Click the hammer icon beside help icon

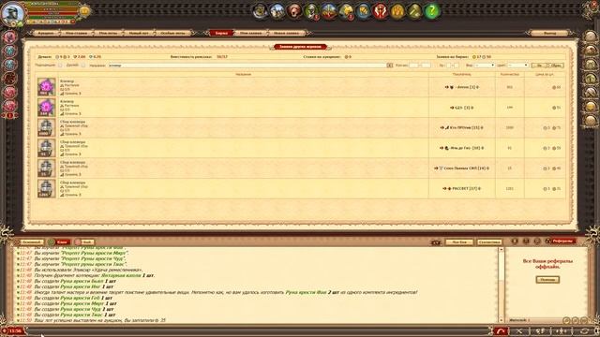coord(414,11)
